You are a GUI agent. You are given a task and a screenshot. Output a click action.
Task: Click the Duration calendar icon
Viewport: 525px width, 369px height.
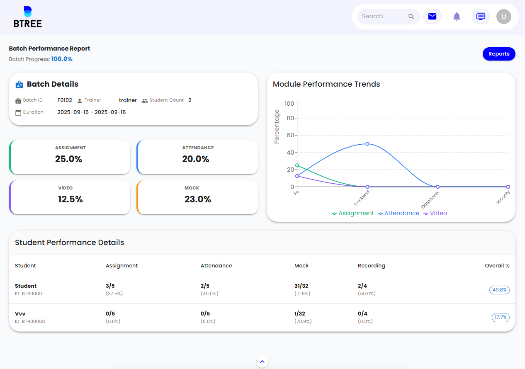click(x=18, y=113)
